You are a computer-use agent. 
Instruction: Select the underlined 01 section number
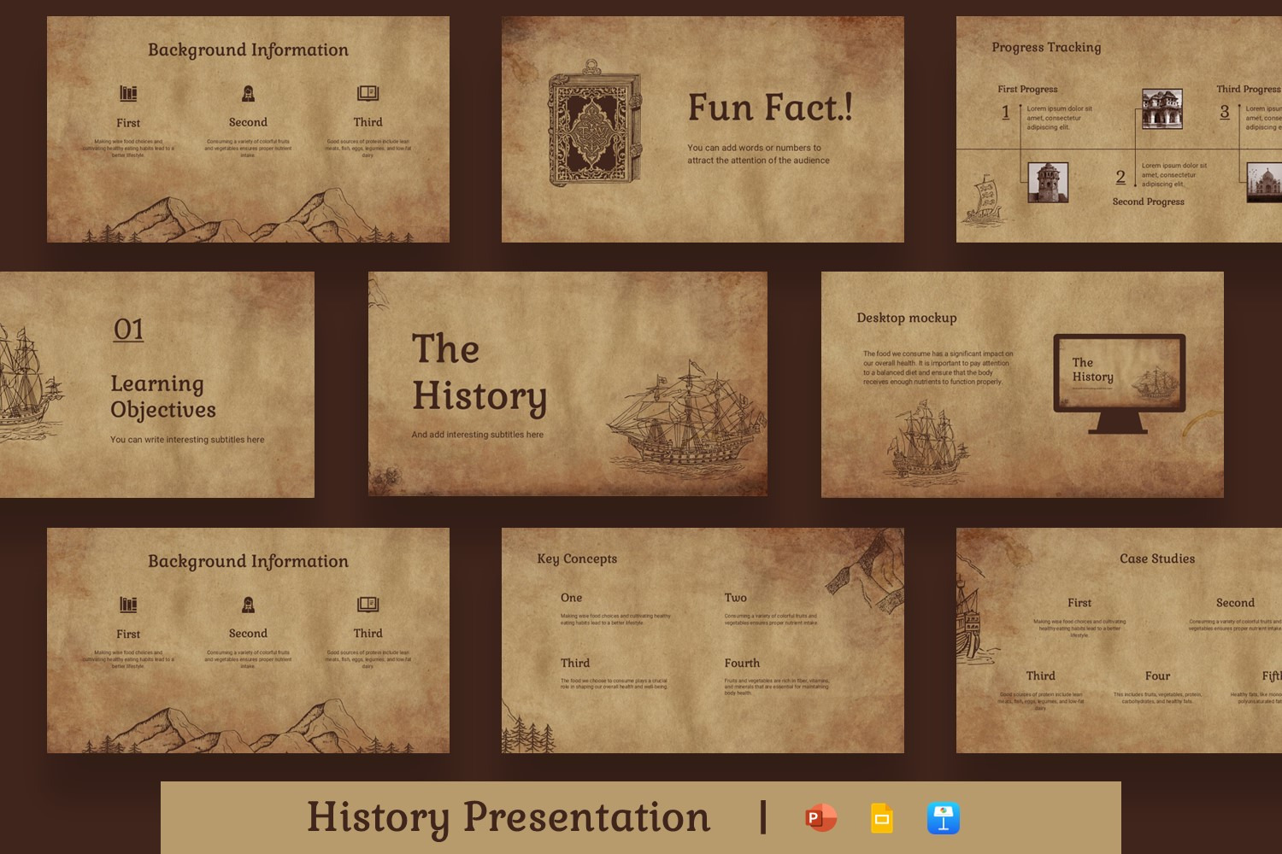tap(128, 330)
